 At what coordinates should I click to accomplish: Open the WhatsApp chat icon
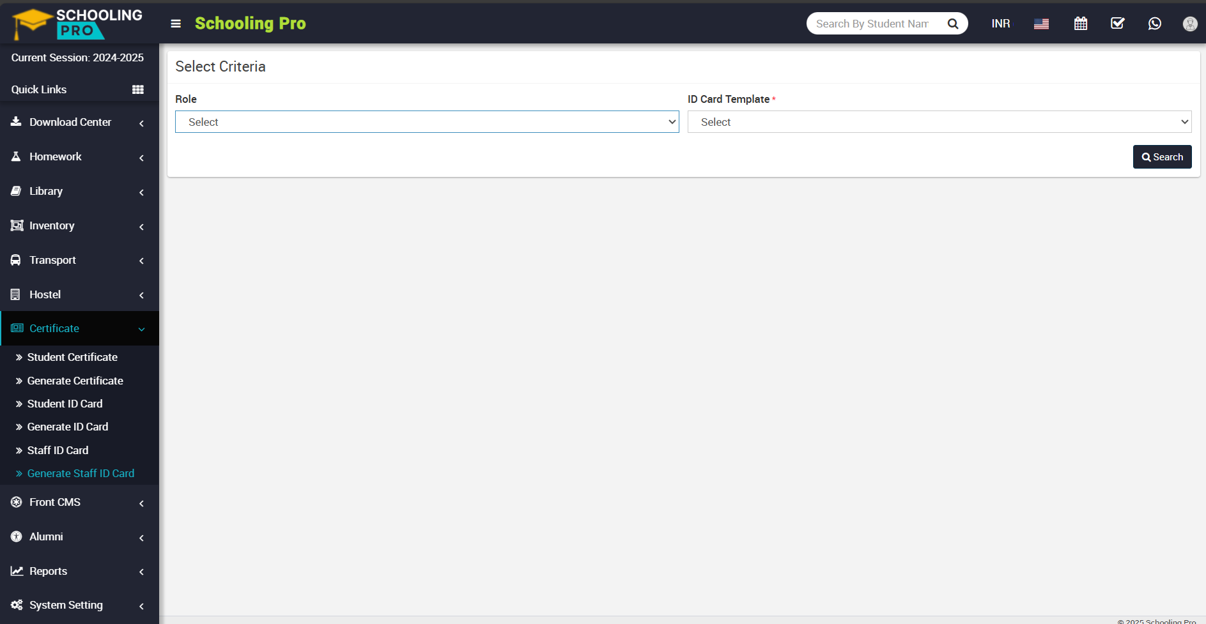(x=1154, y=24)
